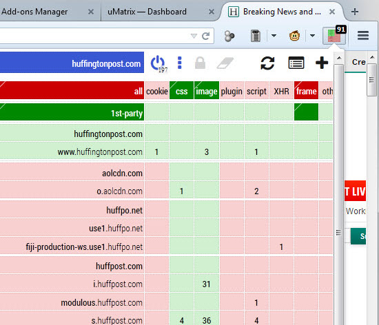Select huffingtonpost.com scope in blue header

[x=72, y=62]
